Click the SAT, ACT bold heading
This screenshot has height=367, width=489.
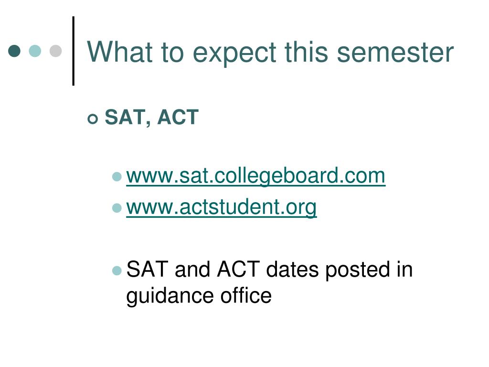[152, 118]
